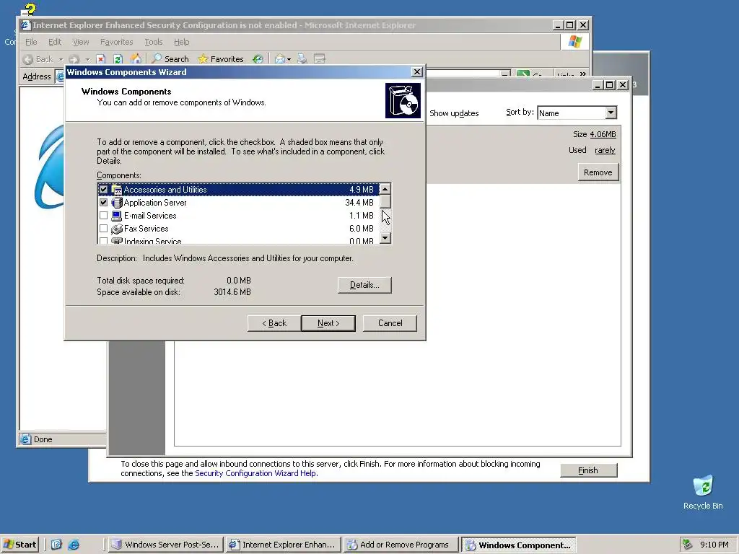The width and height of the screenshot is (739, 554).
Task: Select the Fax Services row text
Action: click(x=146, y=229)
